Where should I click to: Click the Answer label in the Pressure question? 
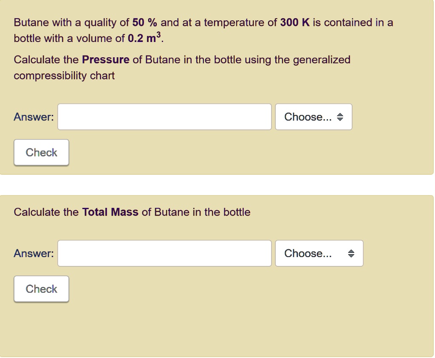pyautogui.click(x=33, y=117)
